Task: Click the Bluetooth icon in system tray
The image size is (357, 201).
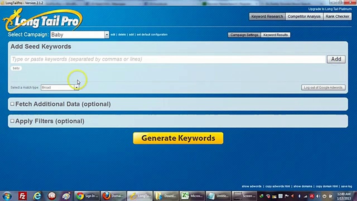Action: 299,196
